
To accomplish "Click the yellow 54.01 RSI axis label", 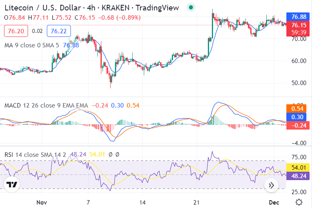I will 299,167.
